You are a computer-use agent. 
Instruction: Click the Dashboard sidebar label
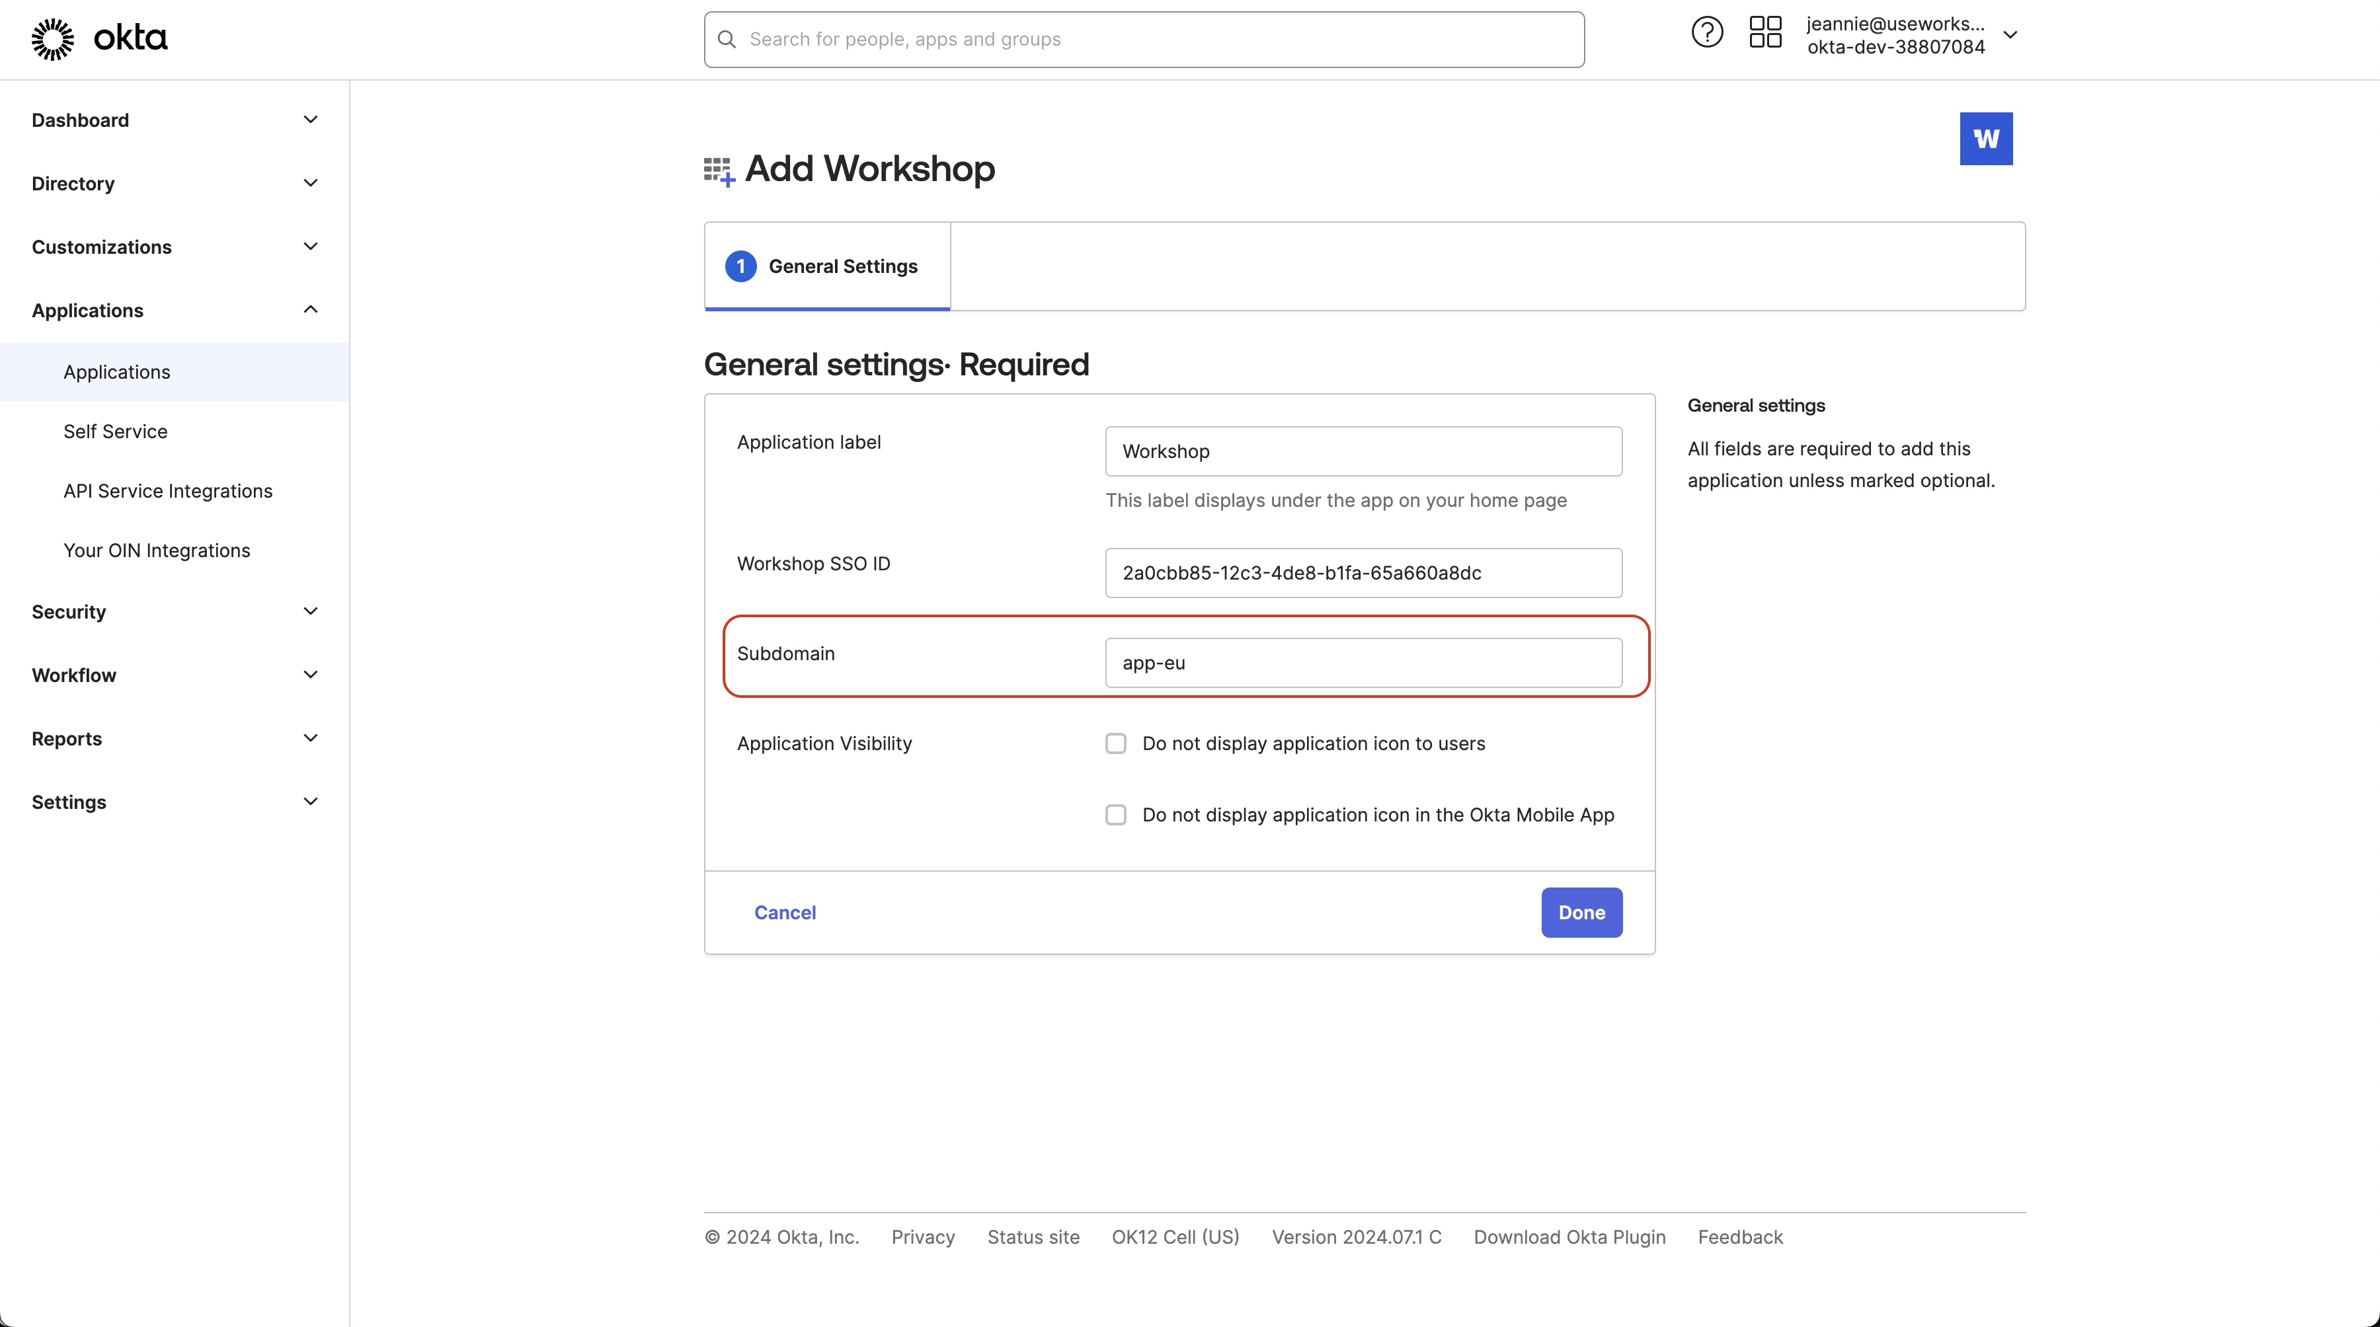81,120
